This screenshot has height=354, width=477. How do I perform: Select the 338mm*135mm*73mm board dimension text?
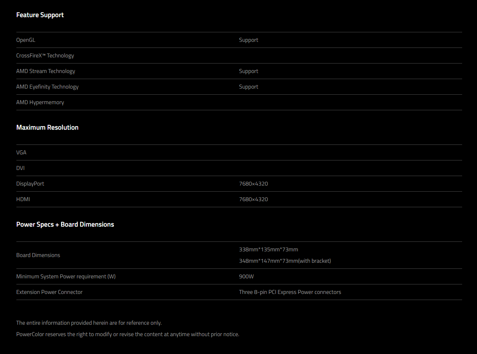coord(268,249)
